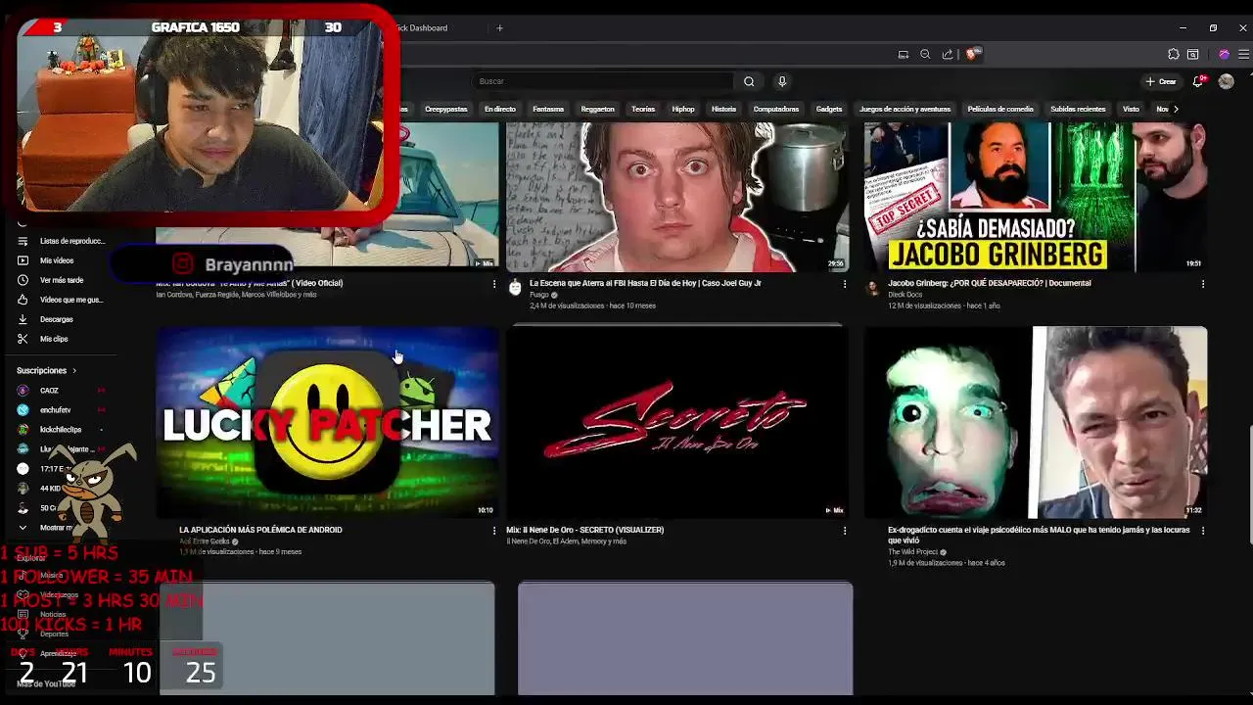Viewport: 1253px width, 705px height.
Task: Open options menu for Jacobo Grinberg video
Action: pos(1203,284)
